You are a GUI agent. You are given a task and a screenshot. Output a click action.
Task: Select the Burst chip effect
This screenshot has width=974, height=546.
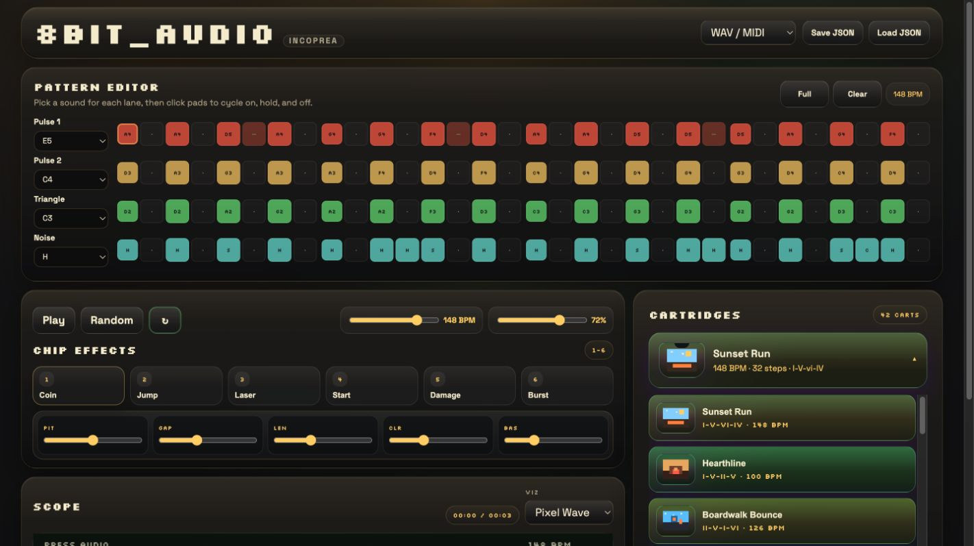coord(567,386)
